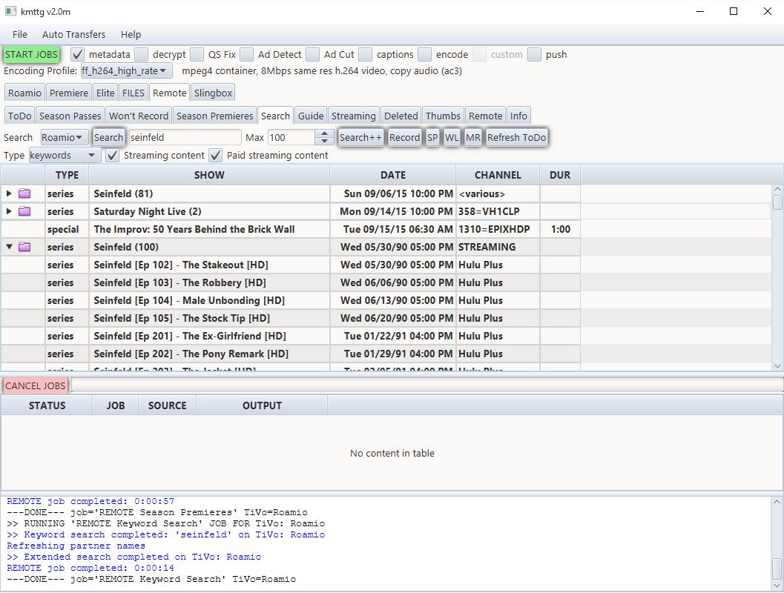784x593 pixels.
Task: Click the MR manual record button
Action: [x=473, y=137]
